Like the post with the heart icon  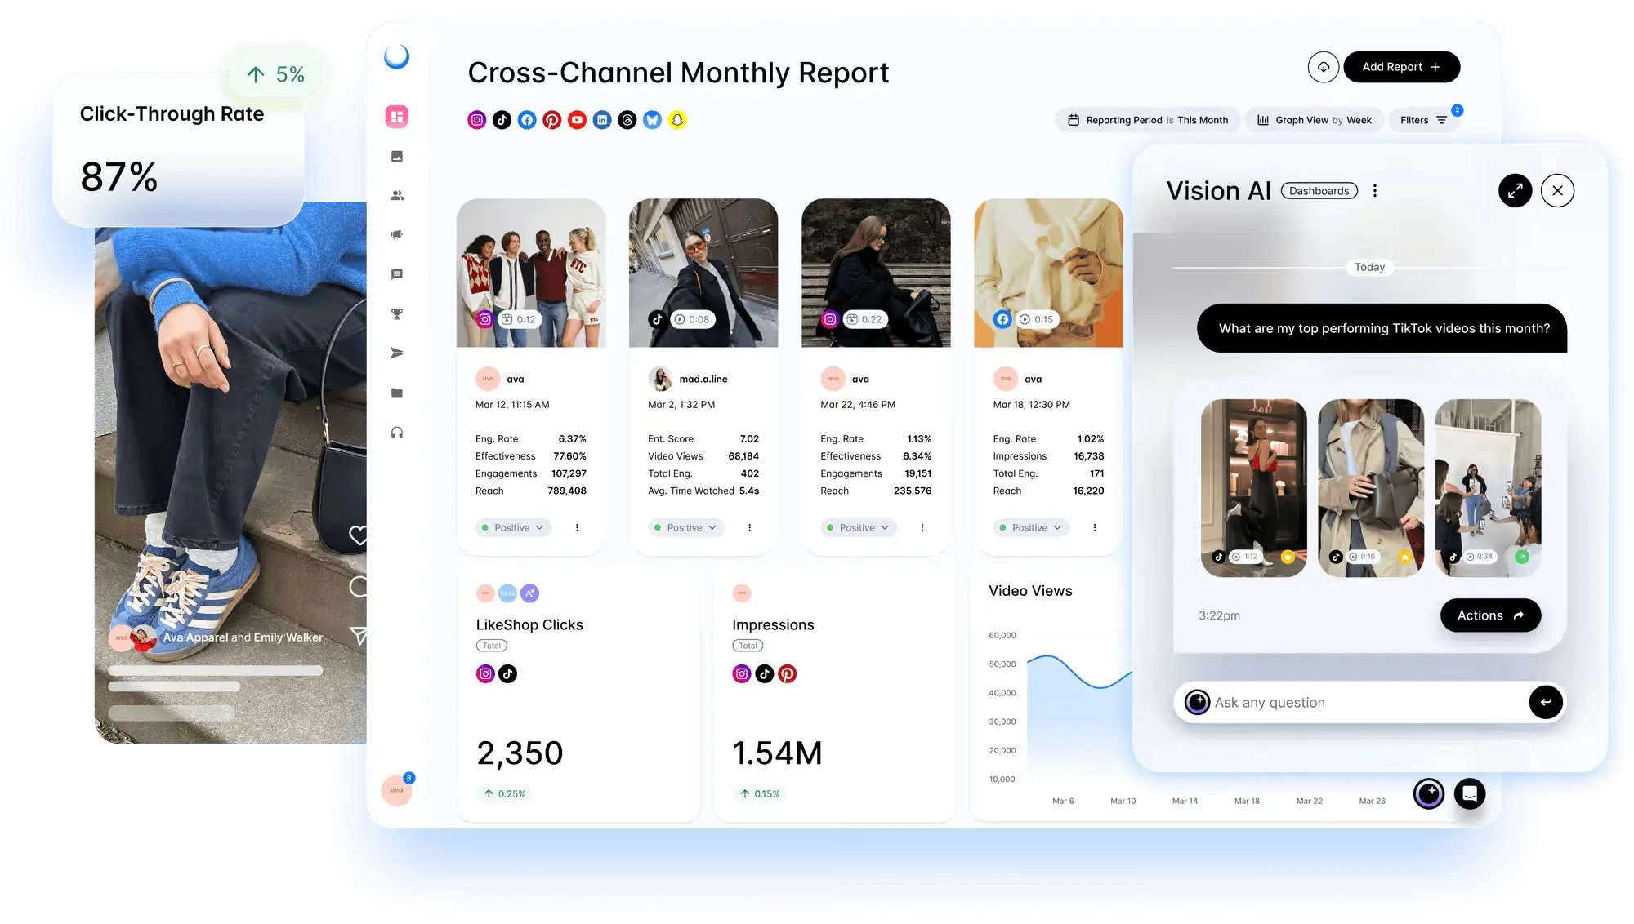coord(359,535)
